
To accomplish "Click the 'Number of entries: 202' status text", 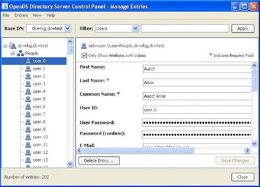I will pos(27,177).
